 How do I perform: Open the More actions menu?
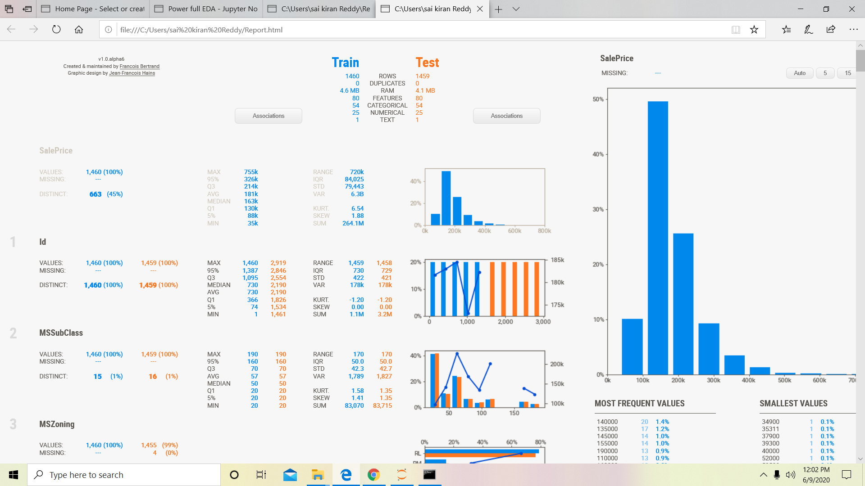coord(854,29)
